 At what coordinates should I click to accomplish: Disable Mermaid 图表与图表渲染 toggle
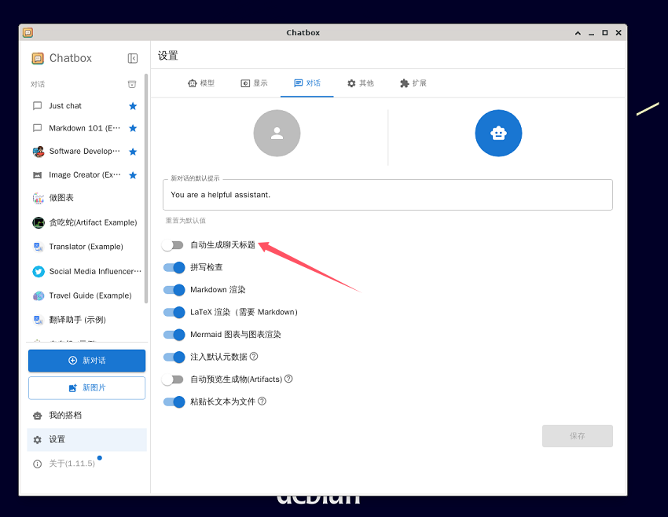174,335
